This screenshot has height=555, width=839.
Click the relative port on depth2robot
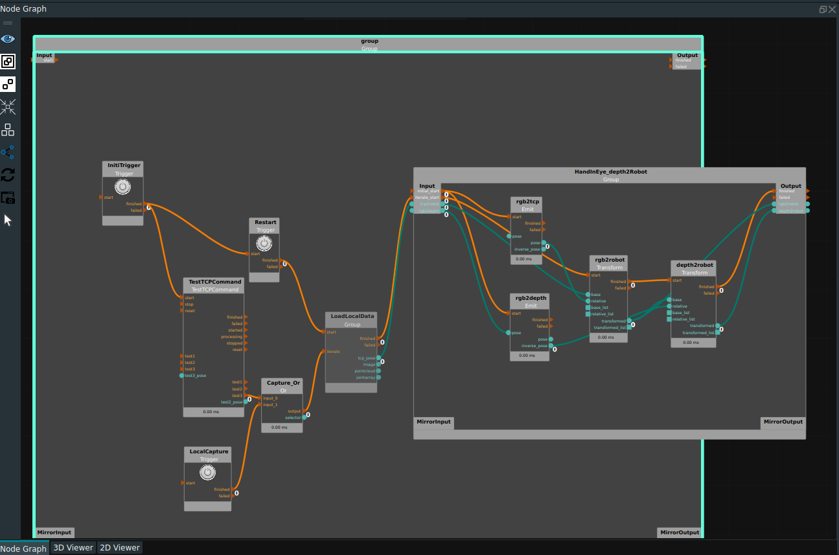click(669, 306)
